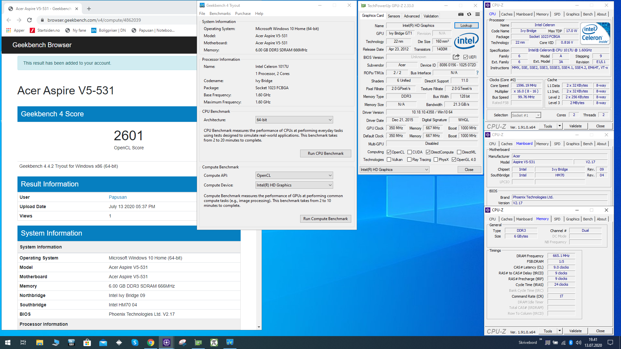
Task: Open Skype from the taskbar
Action: pyautogui.click(x=135, y=343)
